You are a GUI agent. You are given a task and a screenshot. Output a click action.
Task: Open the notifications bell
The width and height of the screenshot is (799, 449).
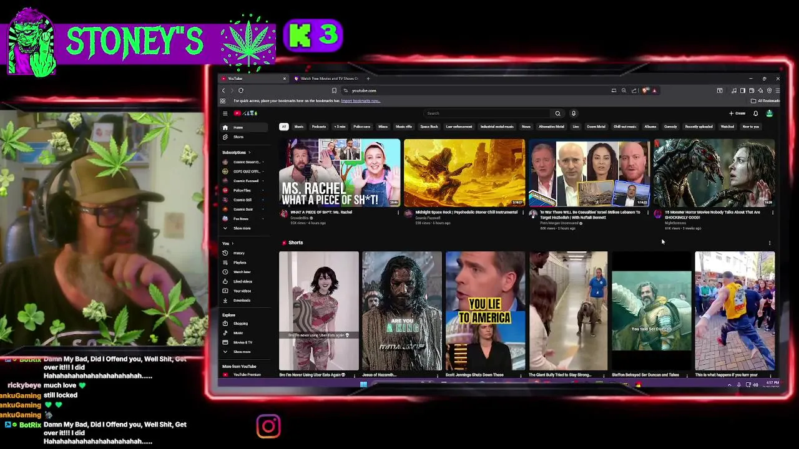click(x=755, y=113)
